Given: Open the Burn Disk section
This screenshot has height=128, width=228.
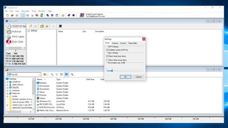Looking at the screenshot, I should [15, 42].
